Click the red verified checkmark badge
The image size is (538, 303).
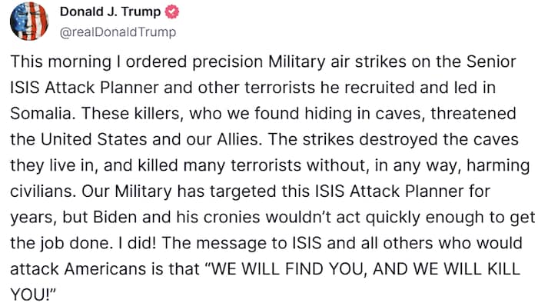172,12
